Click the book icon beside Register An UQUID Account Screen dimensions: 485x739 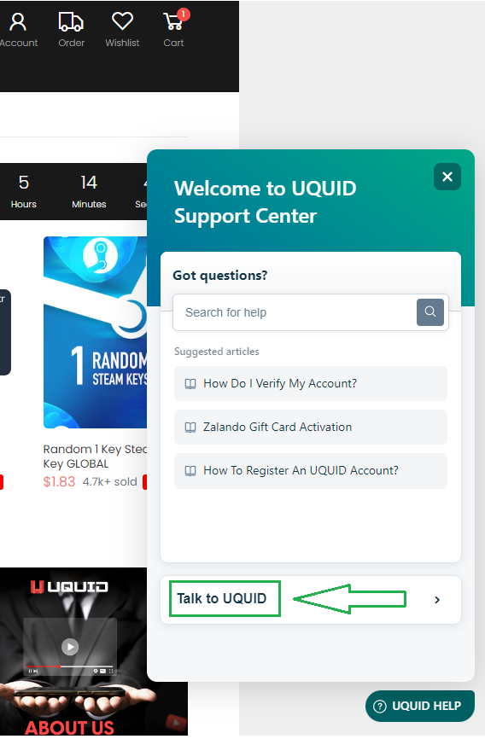click(190, 471)
